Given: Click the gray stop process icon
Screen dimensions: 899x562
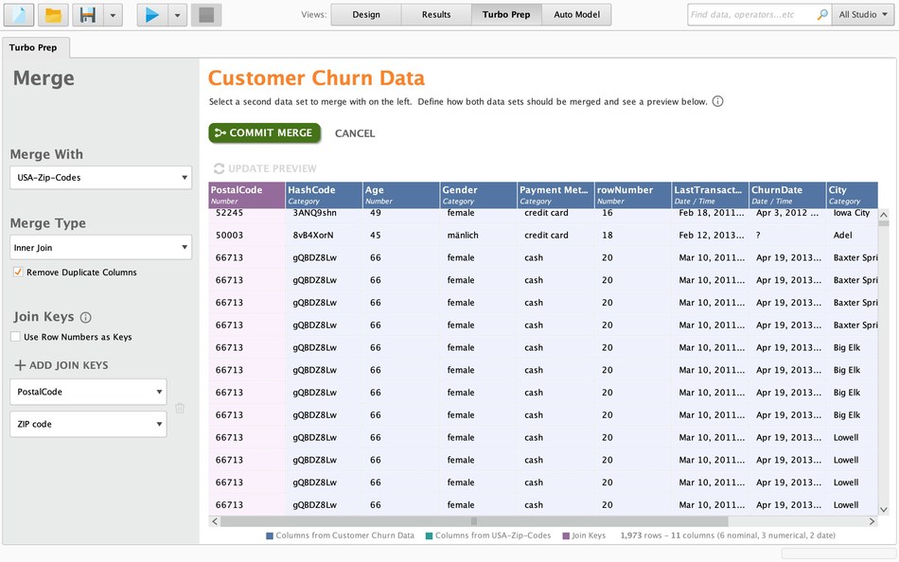Looking at the screenshot, I should (206, 15).
